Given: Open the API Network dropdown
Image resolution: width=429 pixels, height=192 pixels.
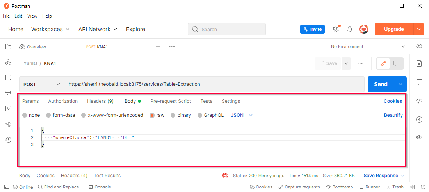Looking at the screenshot, I should 98,29.
